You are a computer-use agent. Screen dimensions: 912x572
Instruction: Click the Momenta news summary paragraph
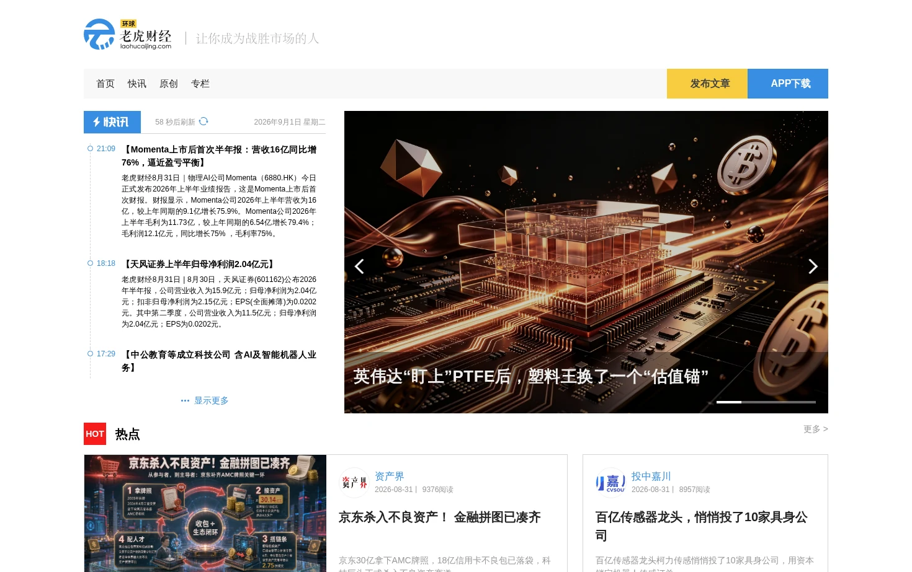coord(219,206)
